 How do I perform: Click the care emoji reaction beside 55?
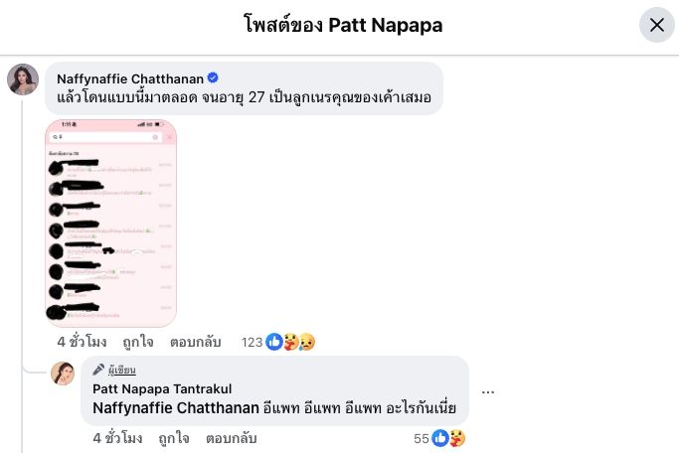(x=457, y=438)
